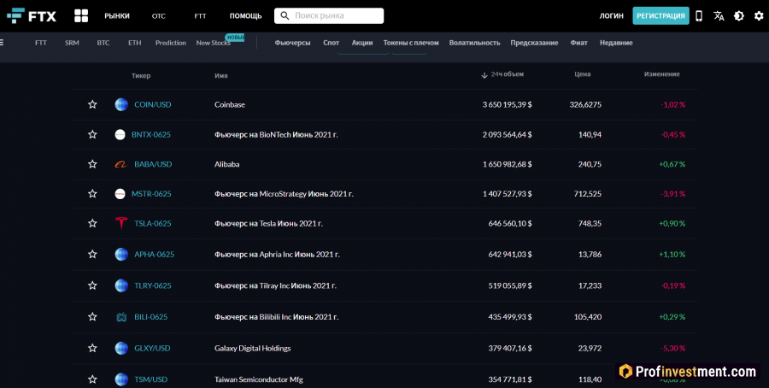
Task: Open the hamburger sidebar menu
Action: click(x=2, y=43)
